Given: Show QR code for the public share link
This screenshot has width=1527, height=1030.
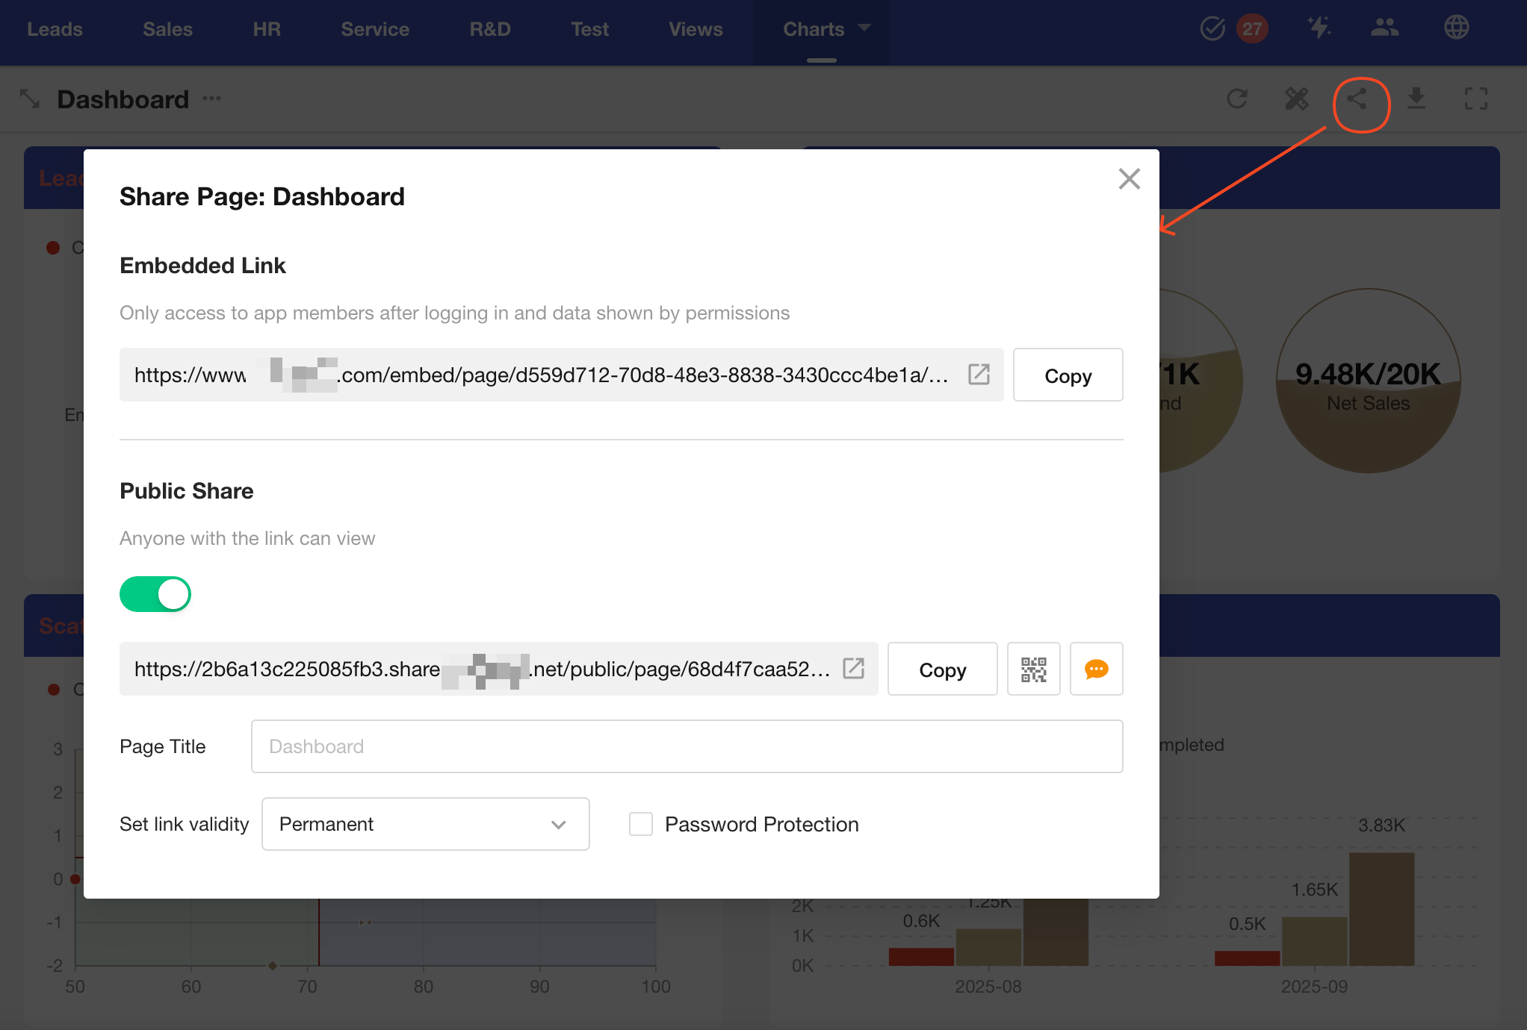Looking at the screenshot, I should 1033,669.
